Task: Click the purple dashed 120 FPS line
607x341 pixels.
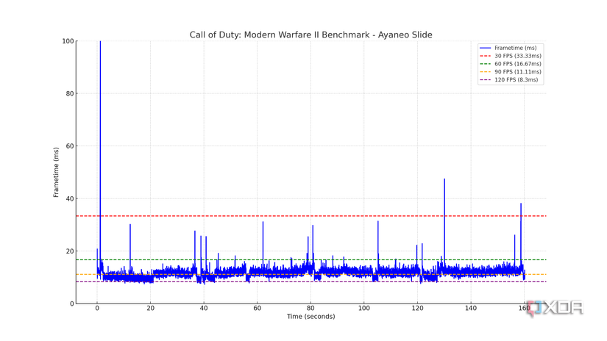Action: tap(311, 282)
